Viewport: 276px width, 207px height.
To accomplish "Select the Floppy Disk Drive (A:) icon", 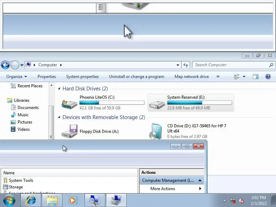I will tap(69, 131).
